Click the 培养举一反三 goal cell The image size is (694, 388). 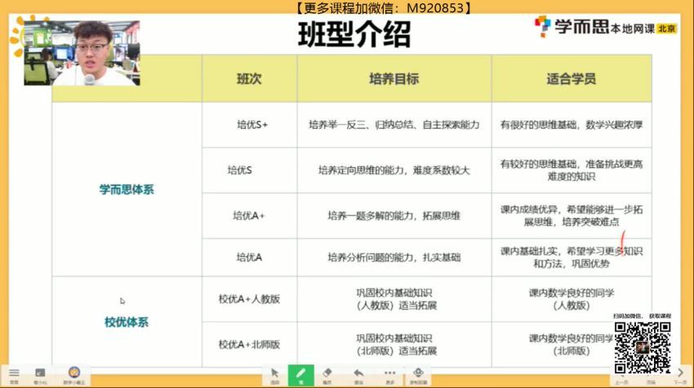click(x=394, y=125)
